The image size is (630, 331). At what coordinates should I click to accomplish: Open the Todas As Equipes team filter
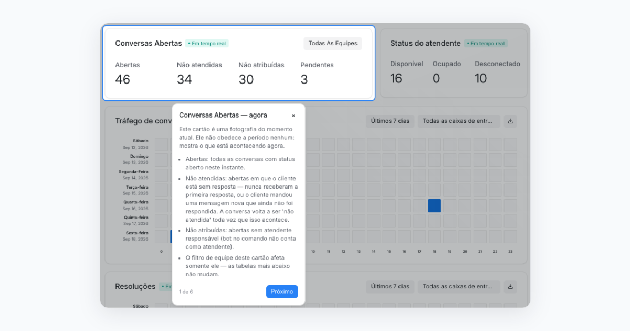333,43
